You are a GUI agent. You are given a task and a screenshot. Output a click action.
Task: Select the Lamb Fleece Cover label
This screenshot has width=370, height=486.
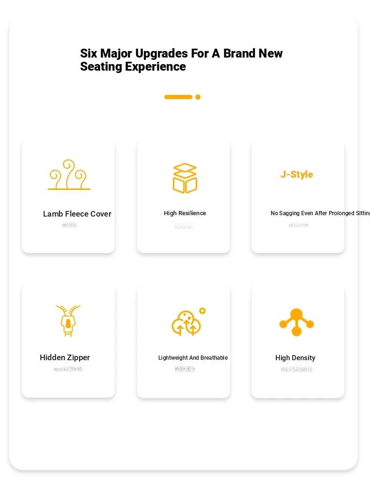pyautogui.click(x=77, y=214)
